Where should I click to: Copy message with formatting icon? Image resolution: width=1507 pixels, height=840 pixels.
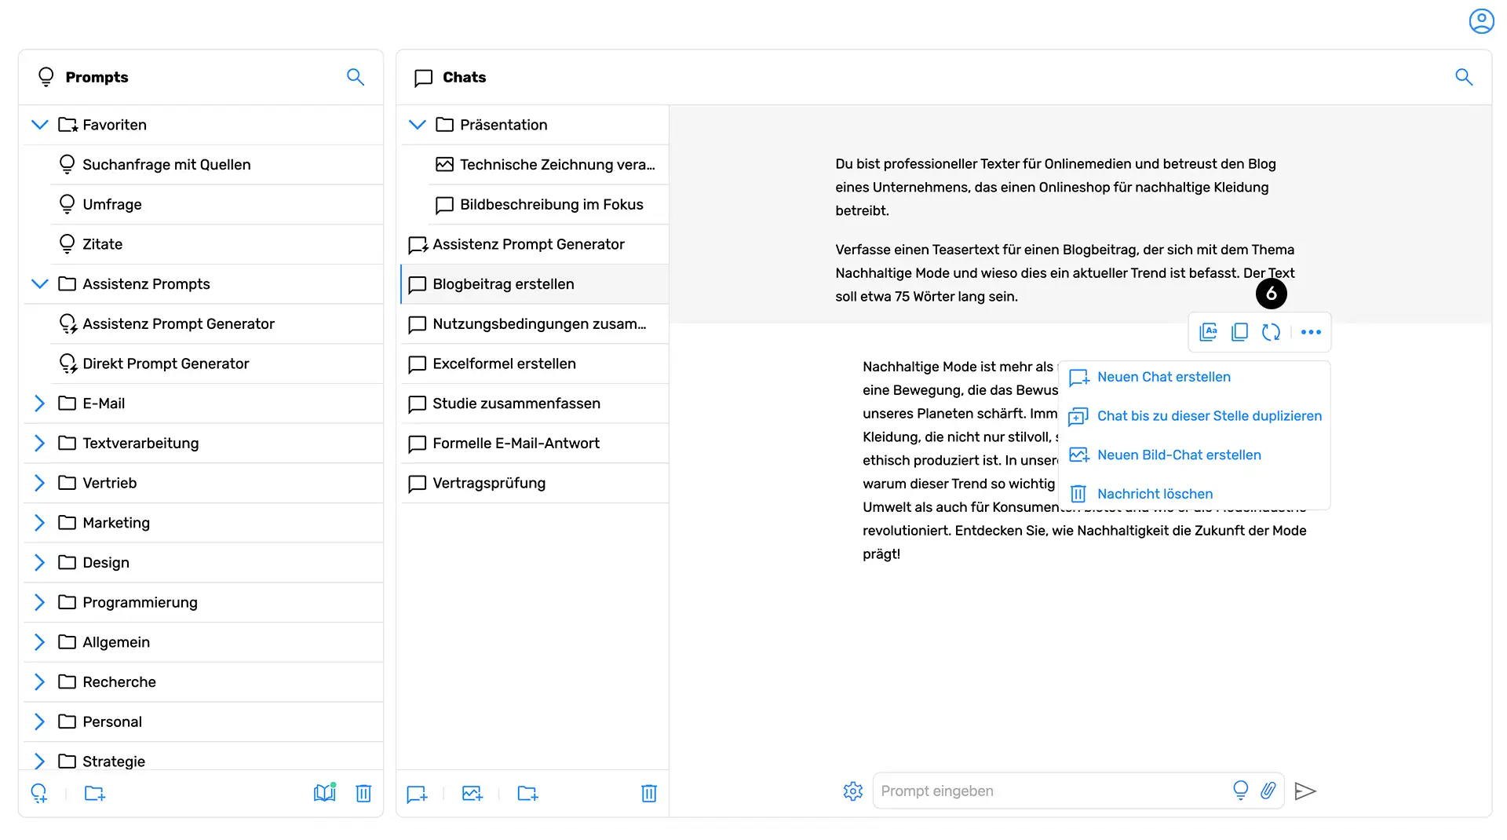click(1209, 332)
